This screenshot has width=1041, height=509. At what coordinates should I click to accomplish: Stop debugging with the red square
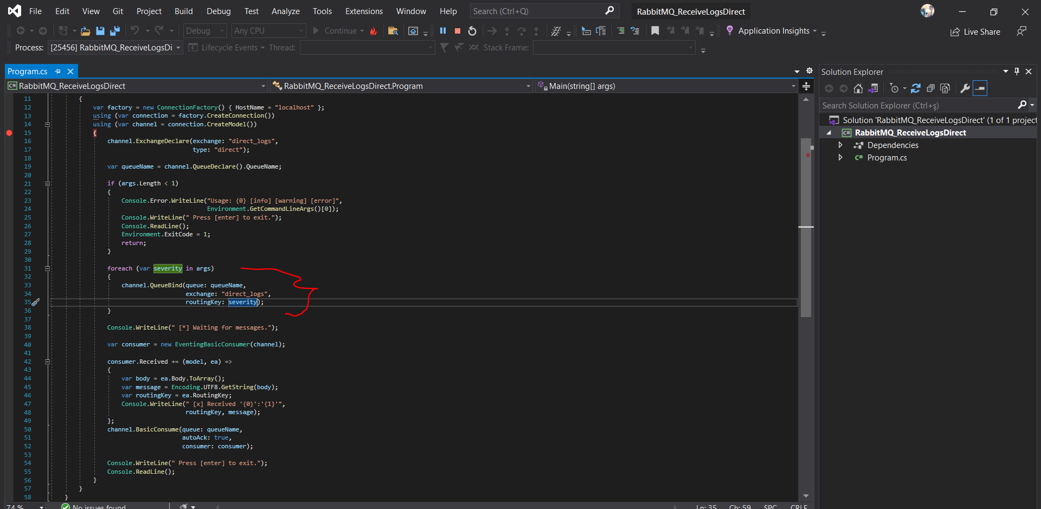coord(458,31)
